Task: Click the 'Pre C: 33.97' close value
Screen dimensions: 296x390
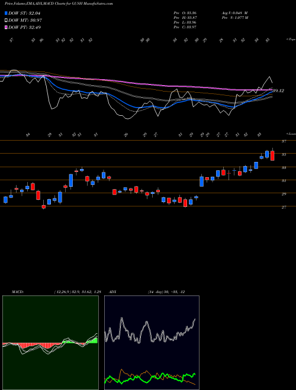Action: (x=185, y=27)
